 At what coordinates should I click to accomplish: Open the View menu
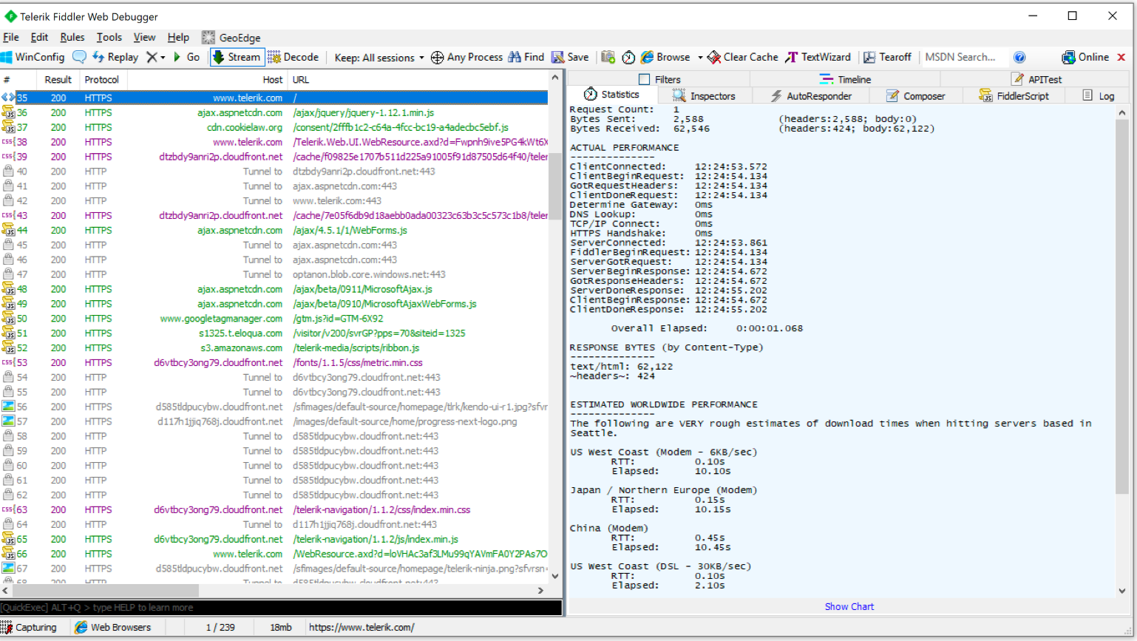click(144, 37)
